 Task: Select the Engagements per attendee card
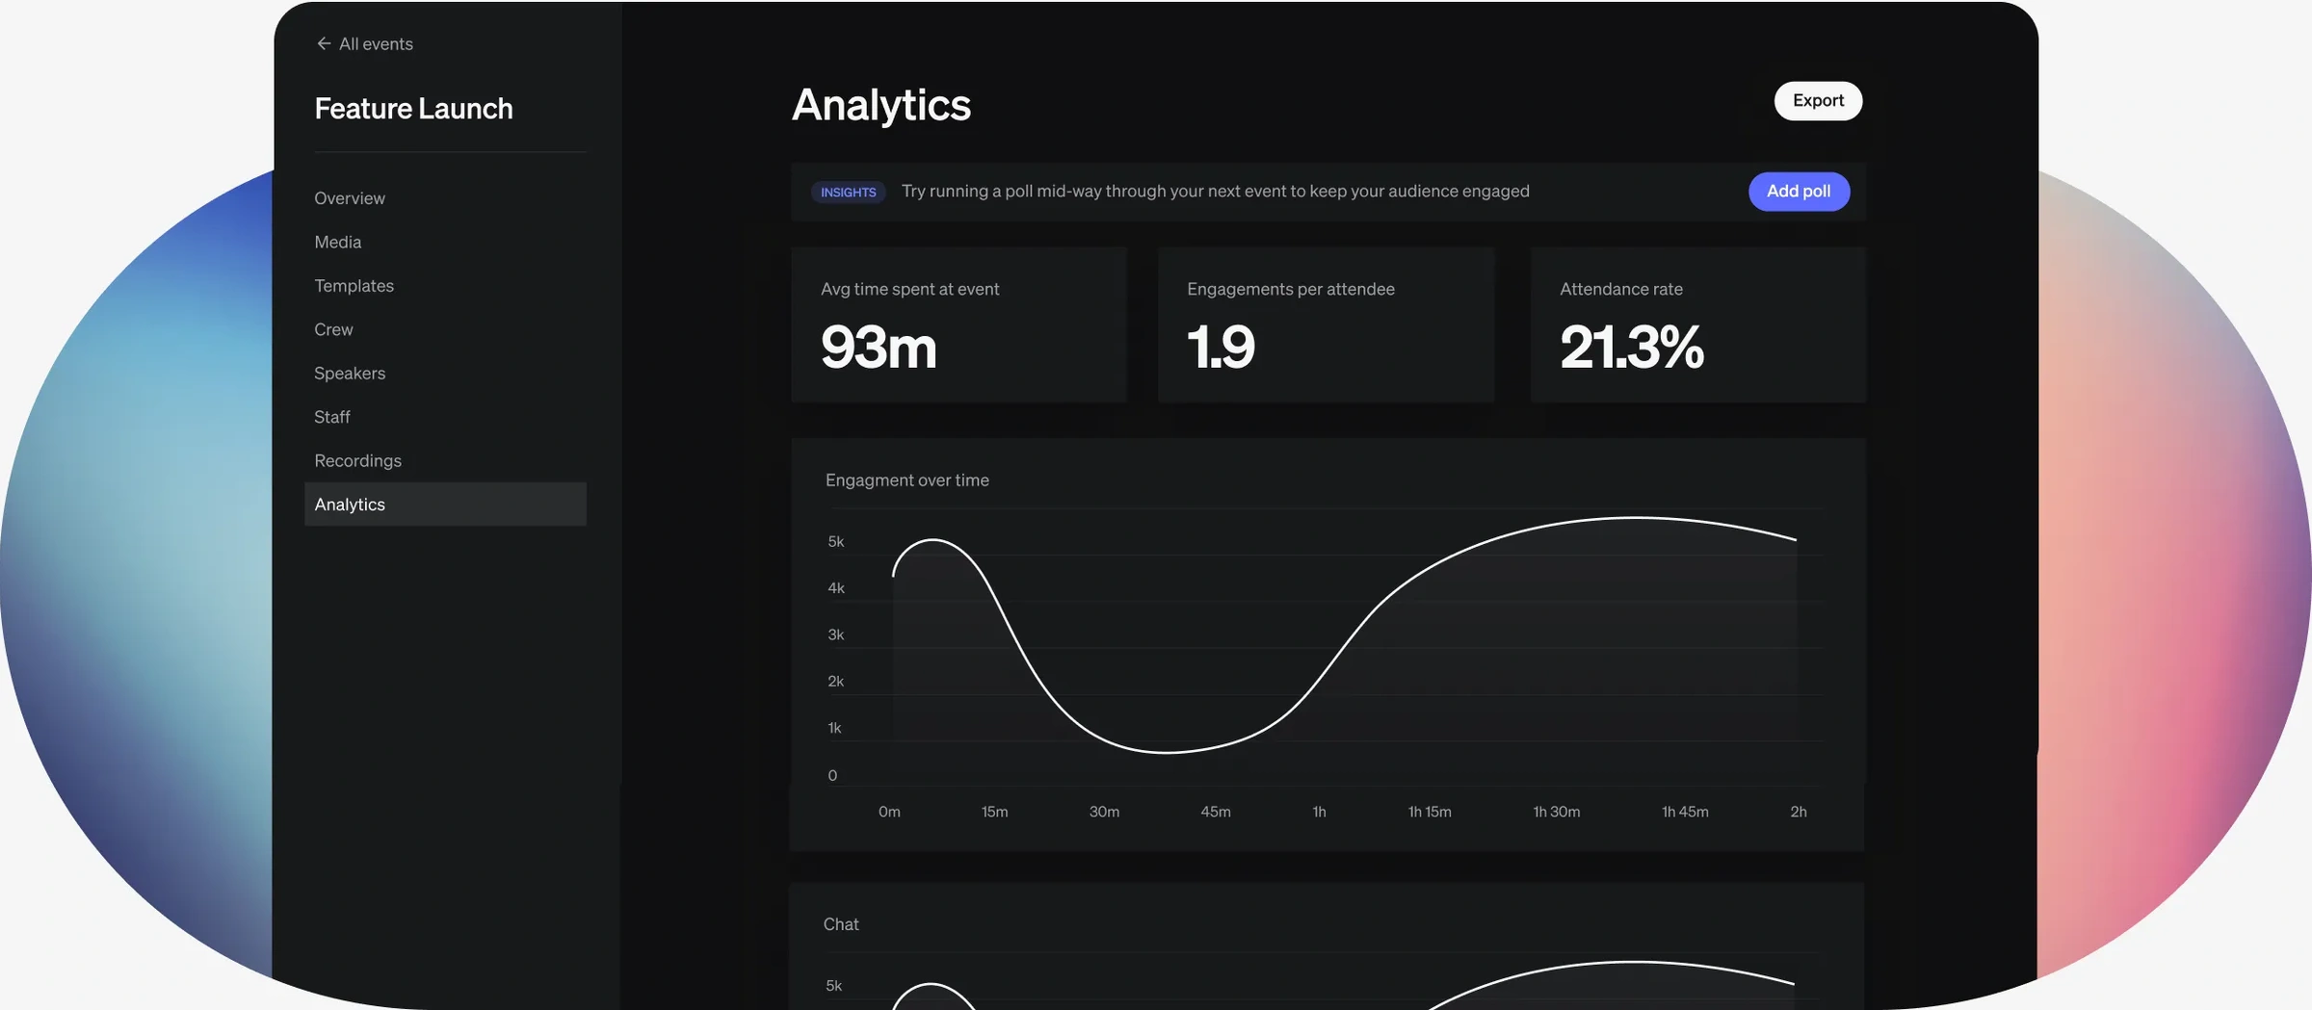(x=1325, y=324)
